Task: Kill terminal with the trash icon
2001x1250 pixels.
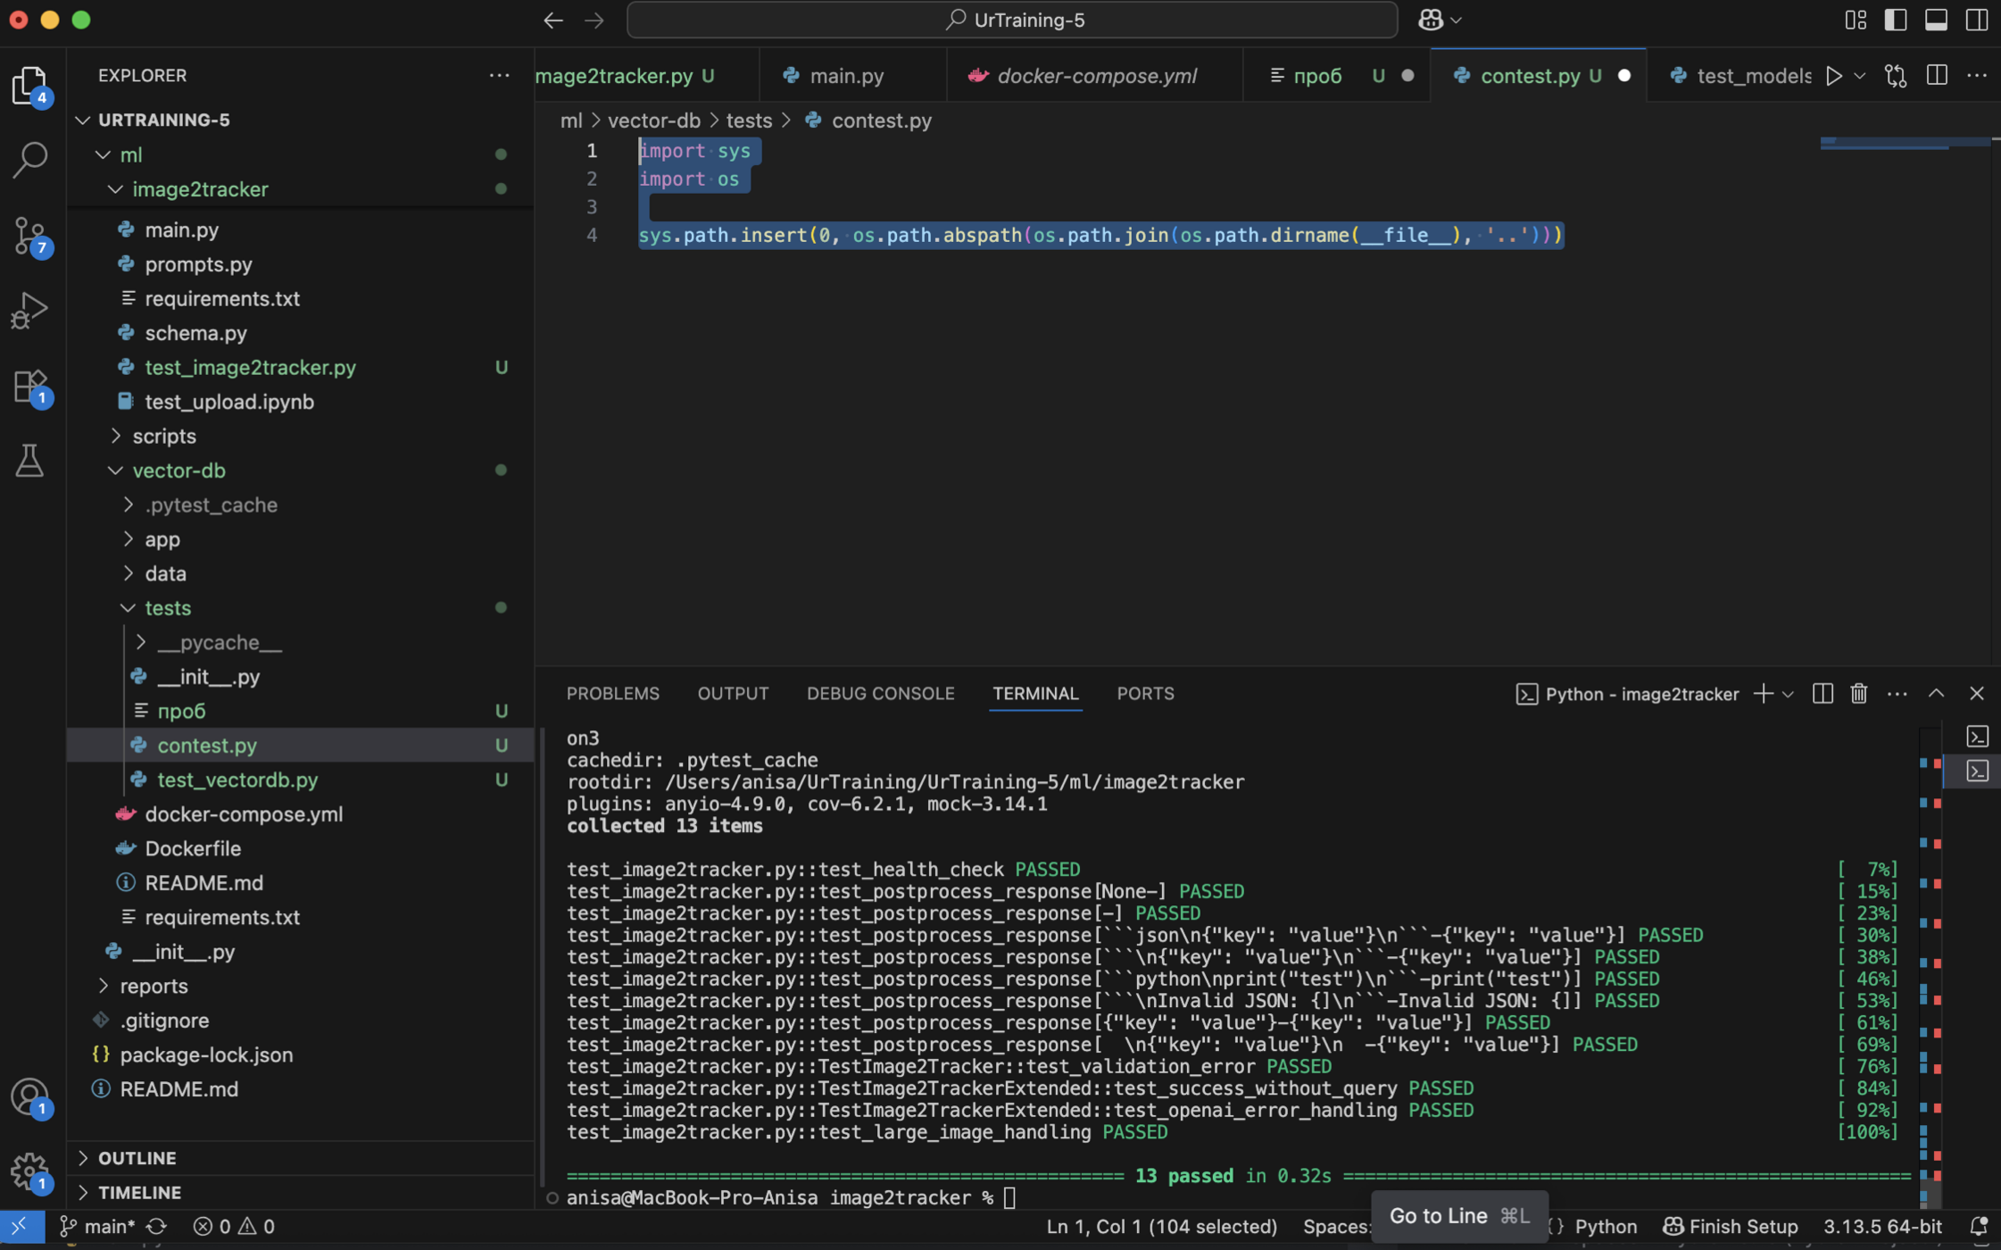Action: (1858, 694)
